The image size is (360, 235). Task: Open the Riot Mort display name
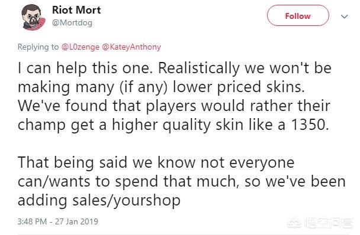point(76,10)
